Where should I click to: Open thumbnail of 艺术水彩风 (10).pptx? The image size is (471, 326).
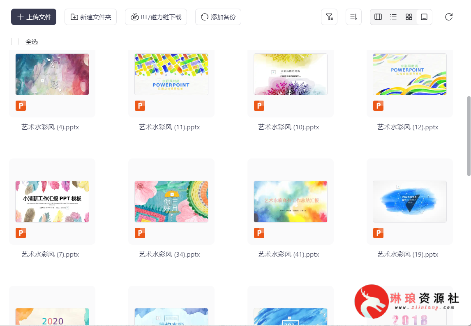click(291, 74)
